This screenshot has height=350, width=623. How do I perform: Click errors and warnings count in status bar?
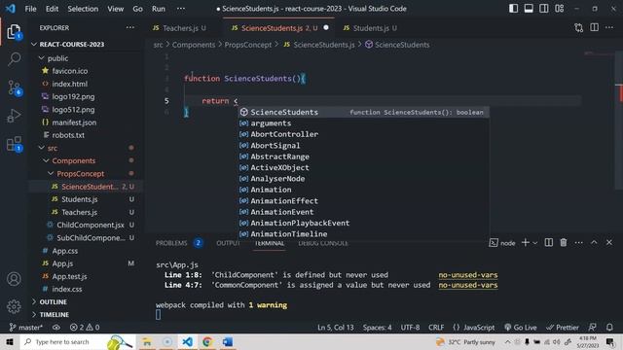point(85,328)
